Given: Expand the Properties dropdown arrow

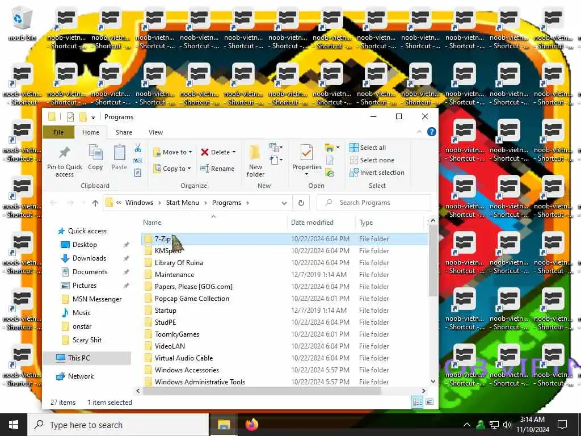Looking at the screenshot, I should [306, 174].
